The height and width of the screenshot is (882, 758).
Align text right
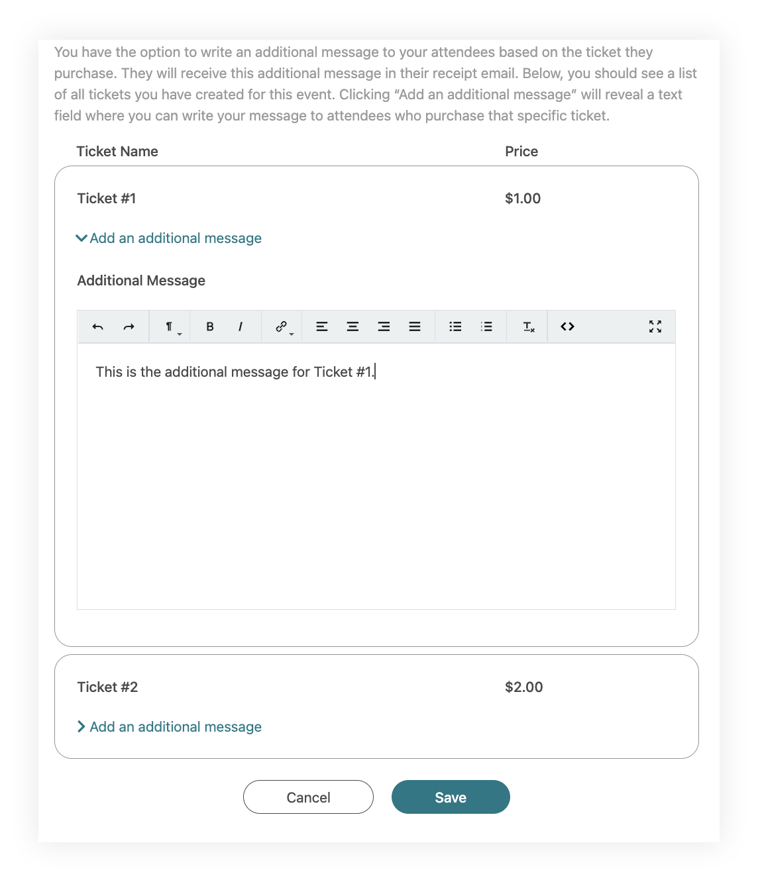click(384, 326)
